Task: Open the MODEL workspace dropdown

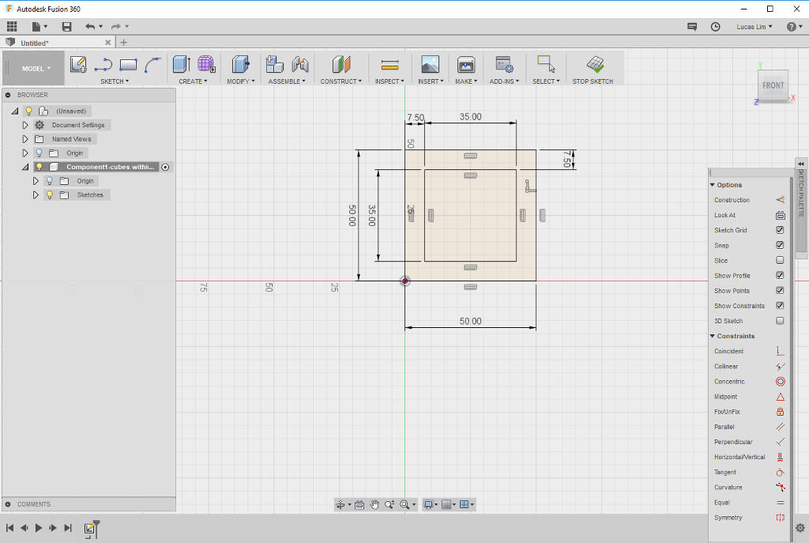Action: point(36,69)
